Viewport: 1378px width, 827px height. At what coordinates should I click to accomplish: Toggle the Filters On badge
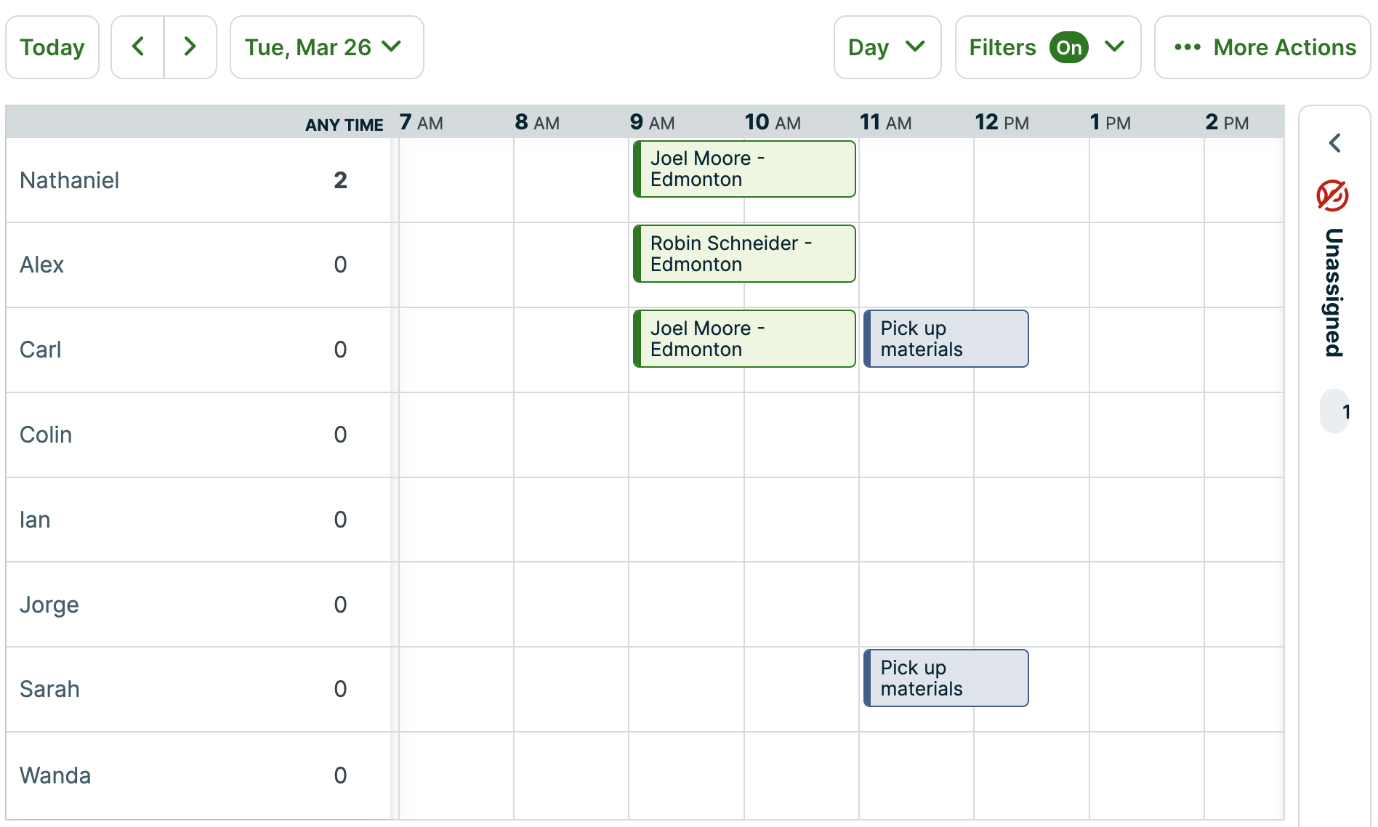point(1068,47)
